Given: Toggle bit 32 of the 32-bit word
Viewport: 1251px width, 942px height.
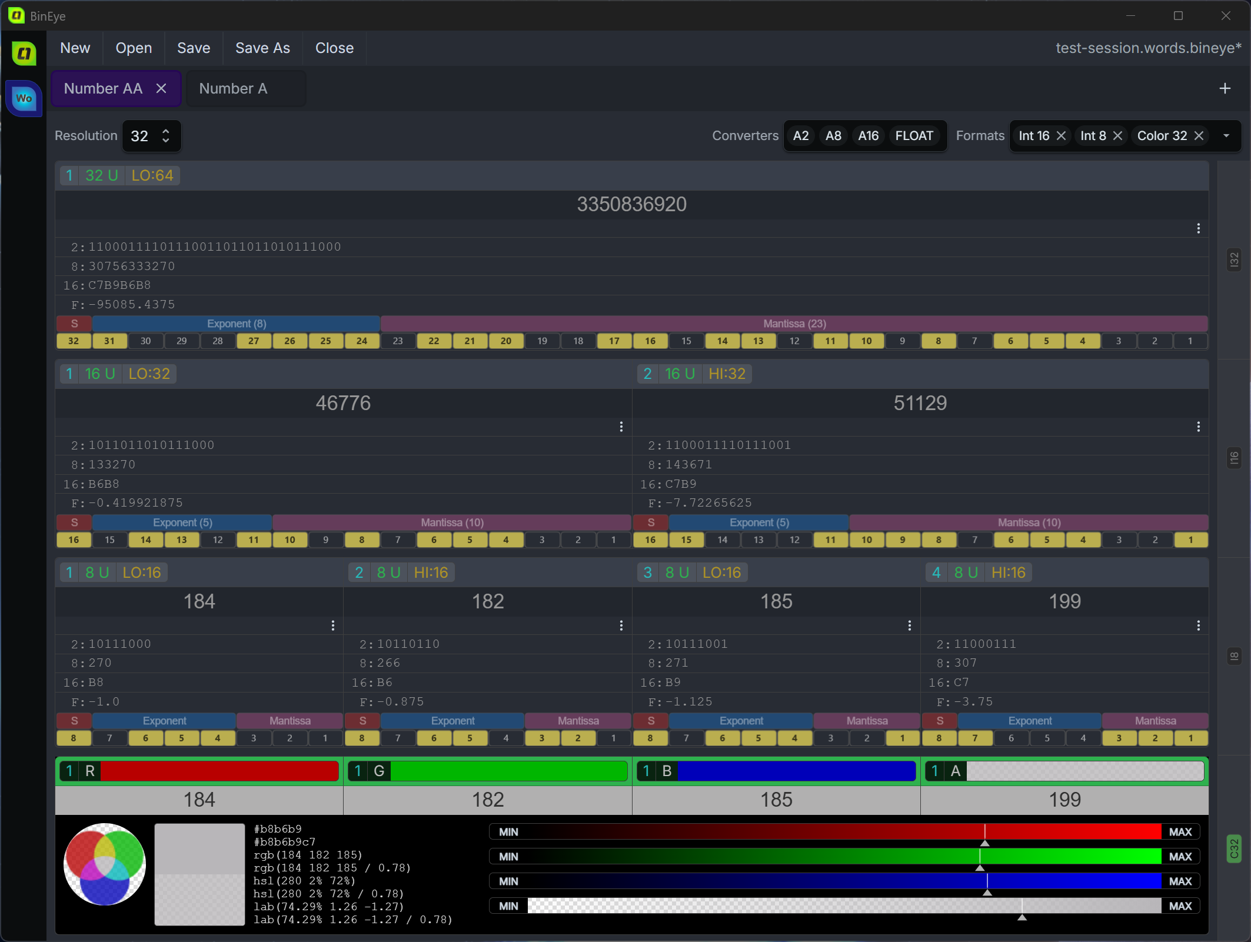Looking at the screenshot, I should (x=74, y=341).
